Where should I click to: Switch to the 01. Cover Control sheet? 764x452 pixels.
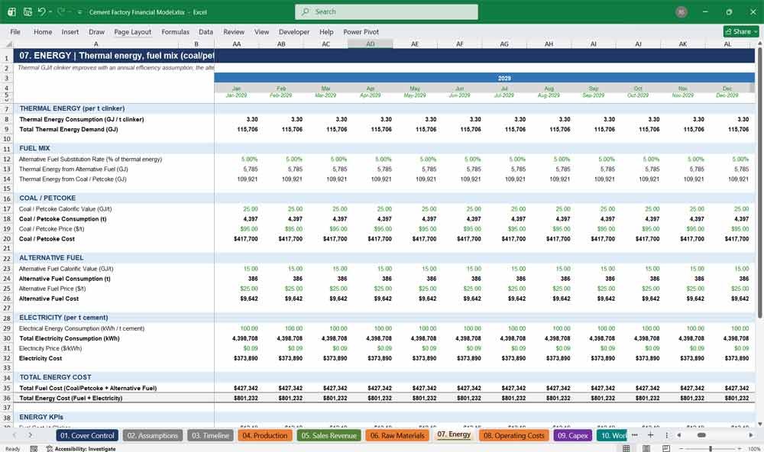[87, 435]
